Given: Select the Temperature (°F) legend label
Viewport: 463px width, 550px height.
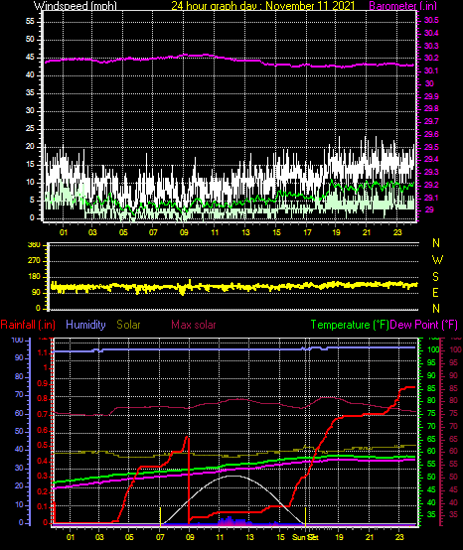Looking at the screenshot, I should [x=350, y=325].
